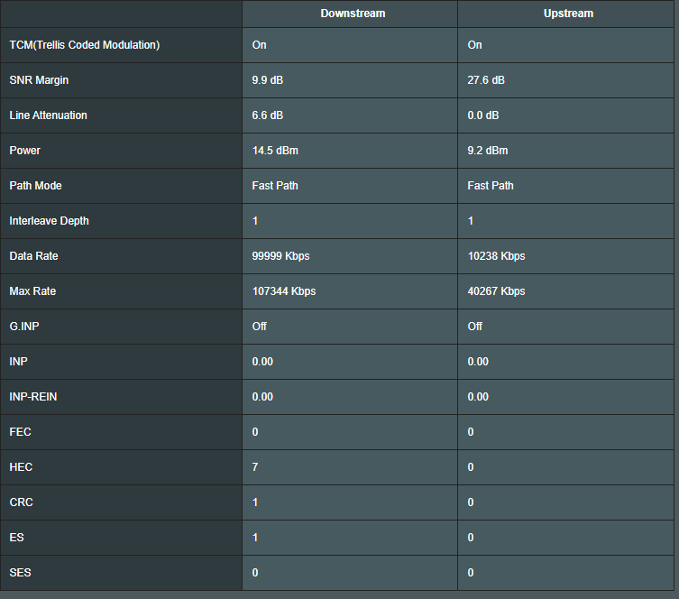This screenshot has height=599, width=679.
Task: Select the Path Mode row label
Action: [35, 185]
